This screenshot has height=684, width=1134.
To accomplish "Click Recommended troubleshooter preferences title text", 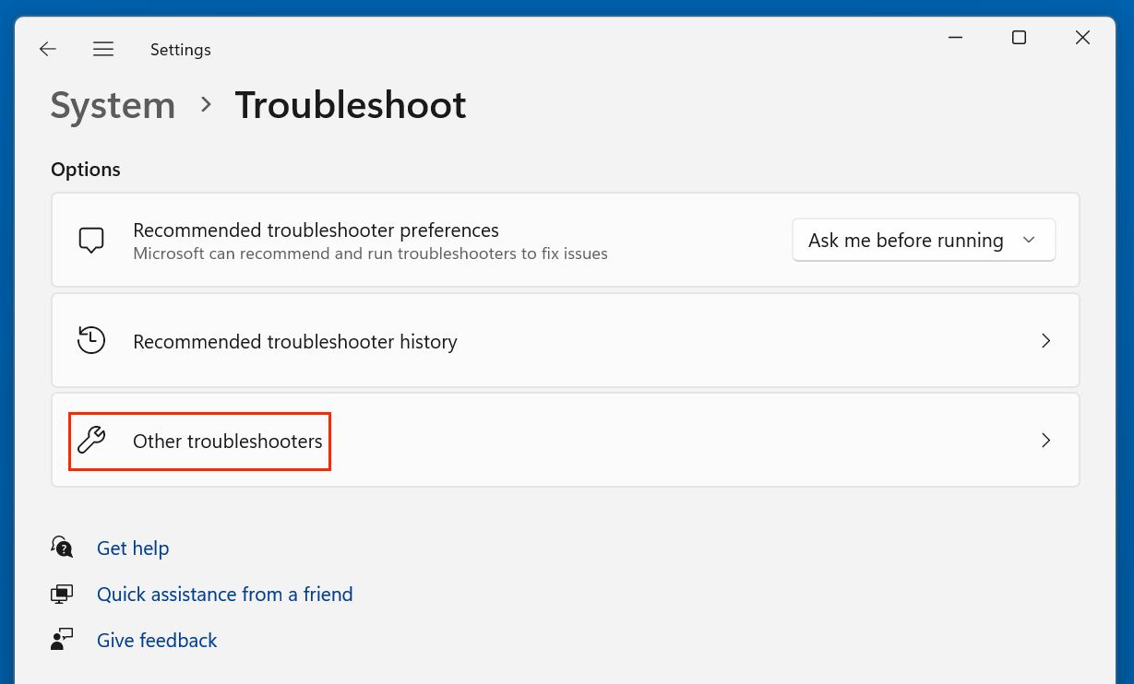I will pyautogui.click(x=316, y=230).
